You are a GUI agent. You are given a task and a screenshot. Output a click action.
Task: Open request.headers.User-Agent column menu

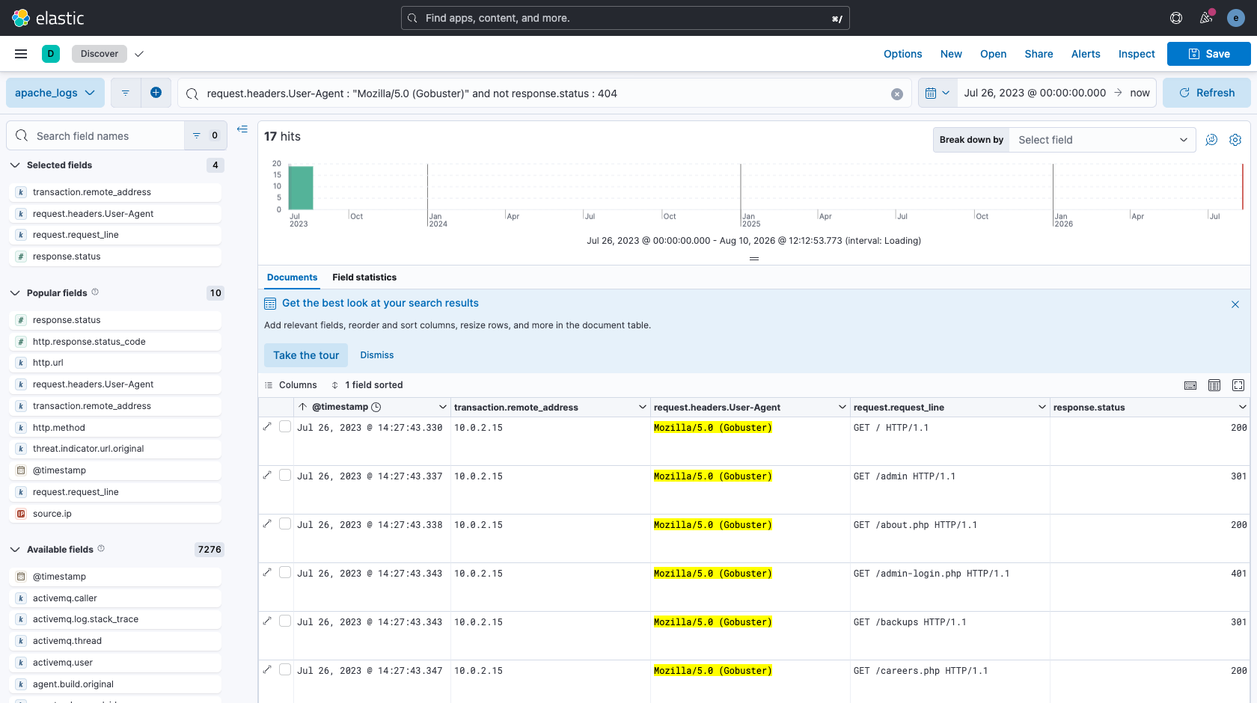point(842,407)
